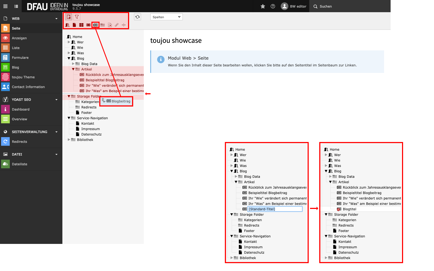Select the link page type icon

point(117,25)
